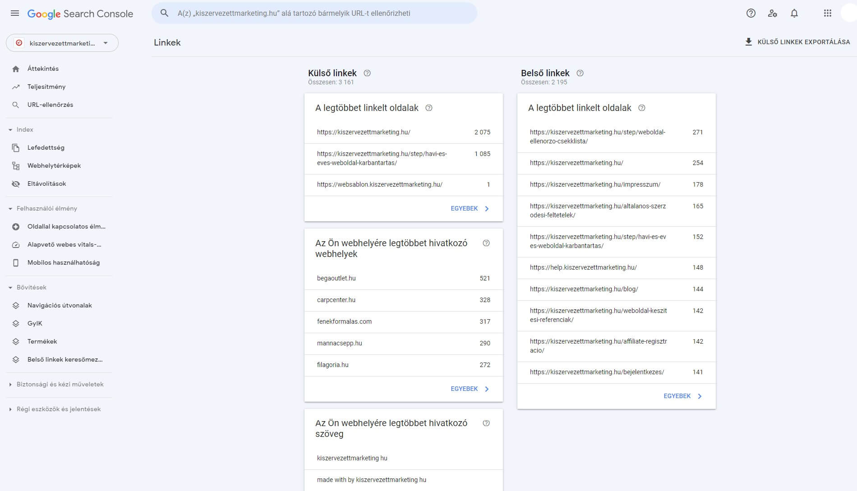
Task: Click the Navigációs útvonalak layers icon
Action: point(16,306)
